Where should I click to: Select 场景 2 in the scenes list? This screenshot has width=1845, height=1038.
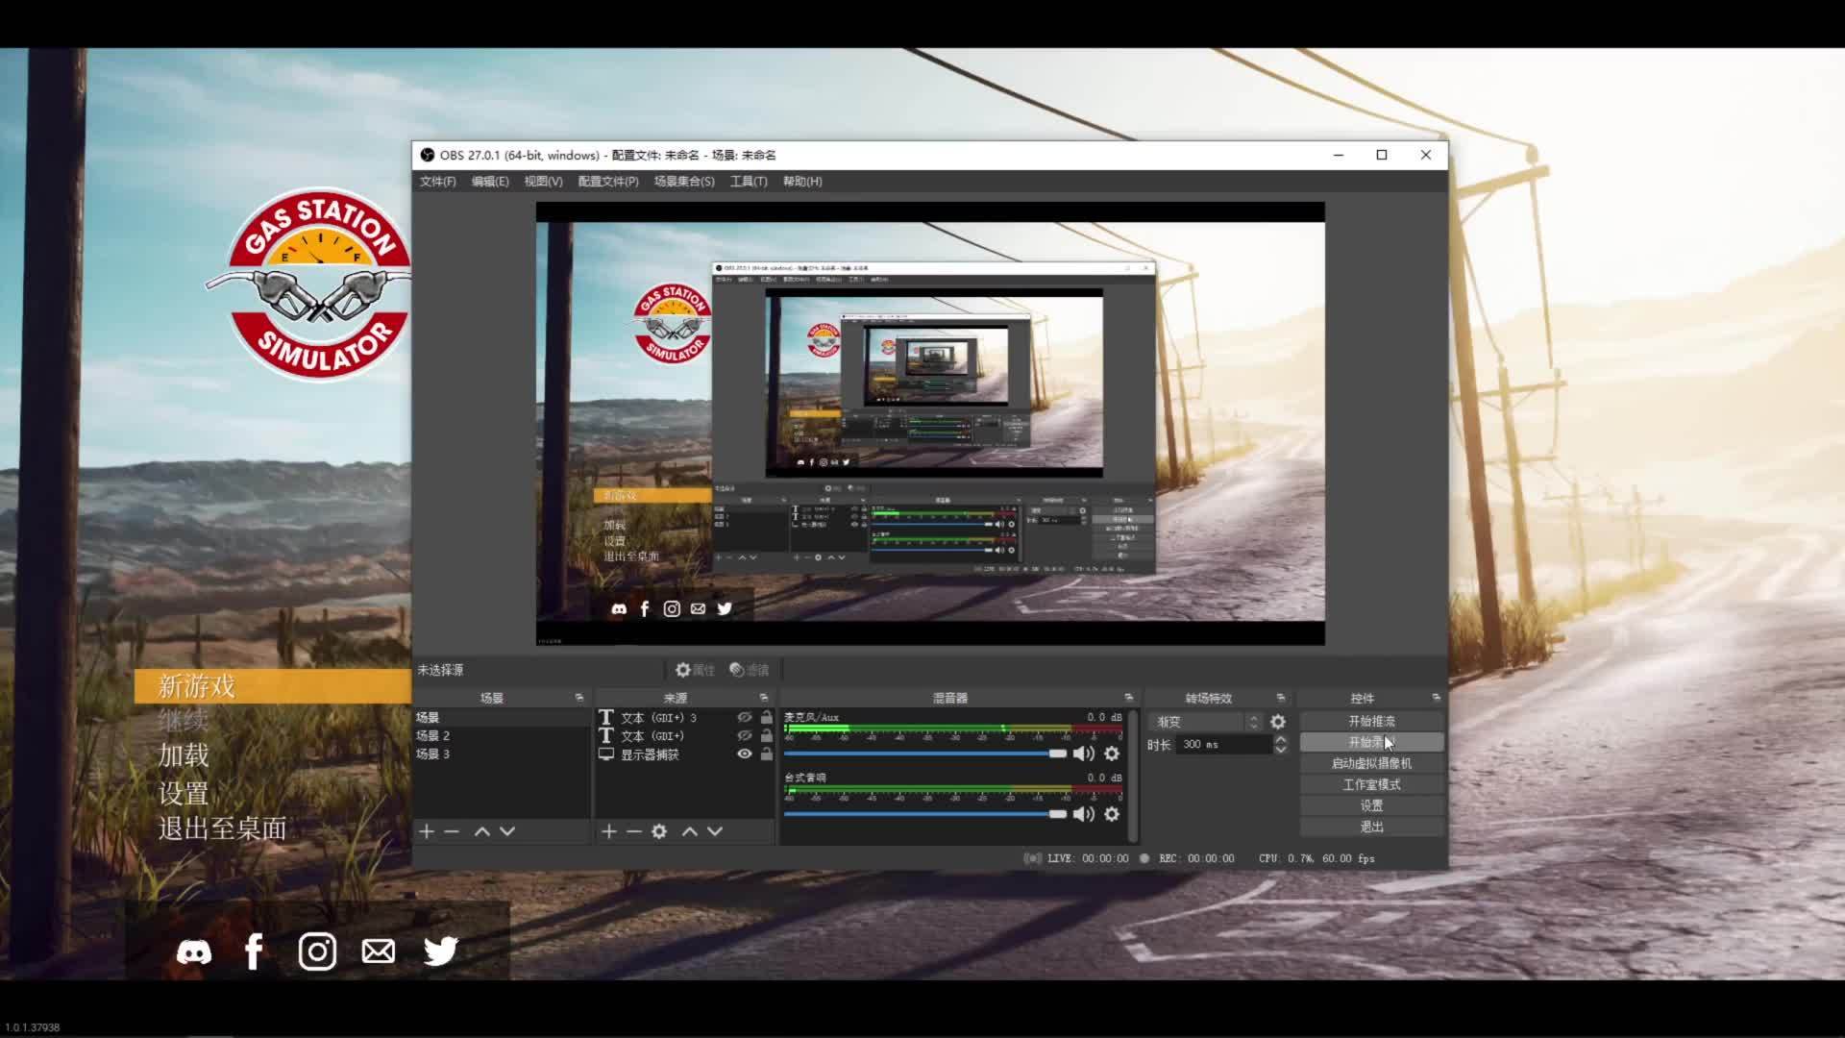502,736
